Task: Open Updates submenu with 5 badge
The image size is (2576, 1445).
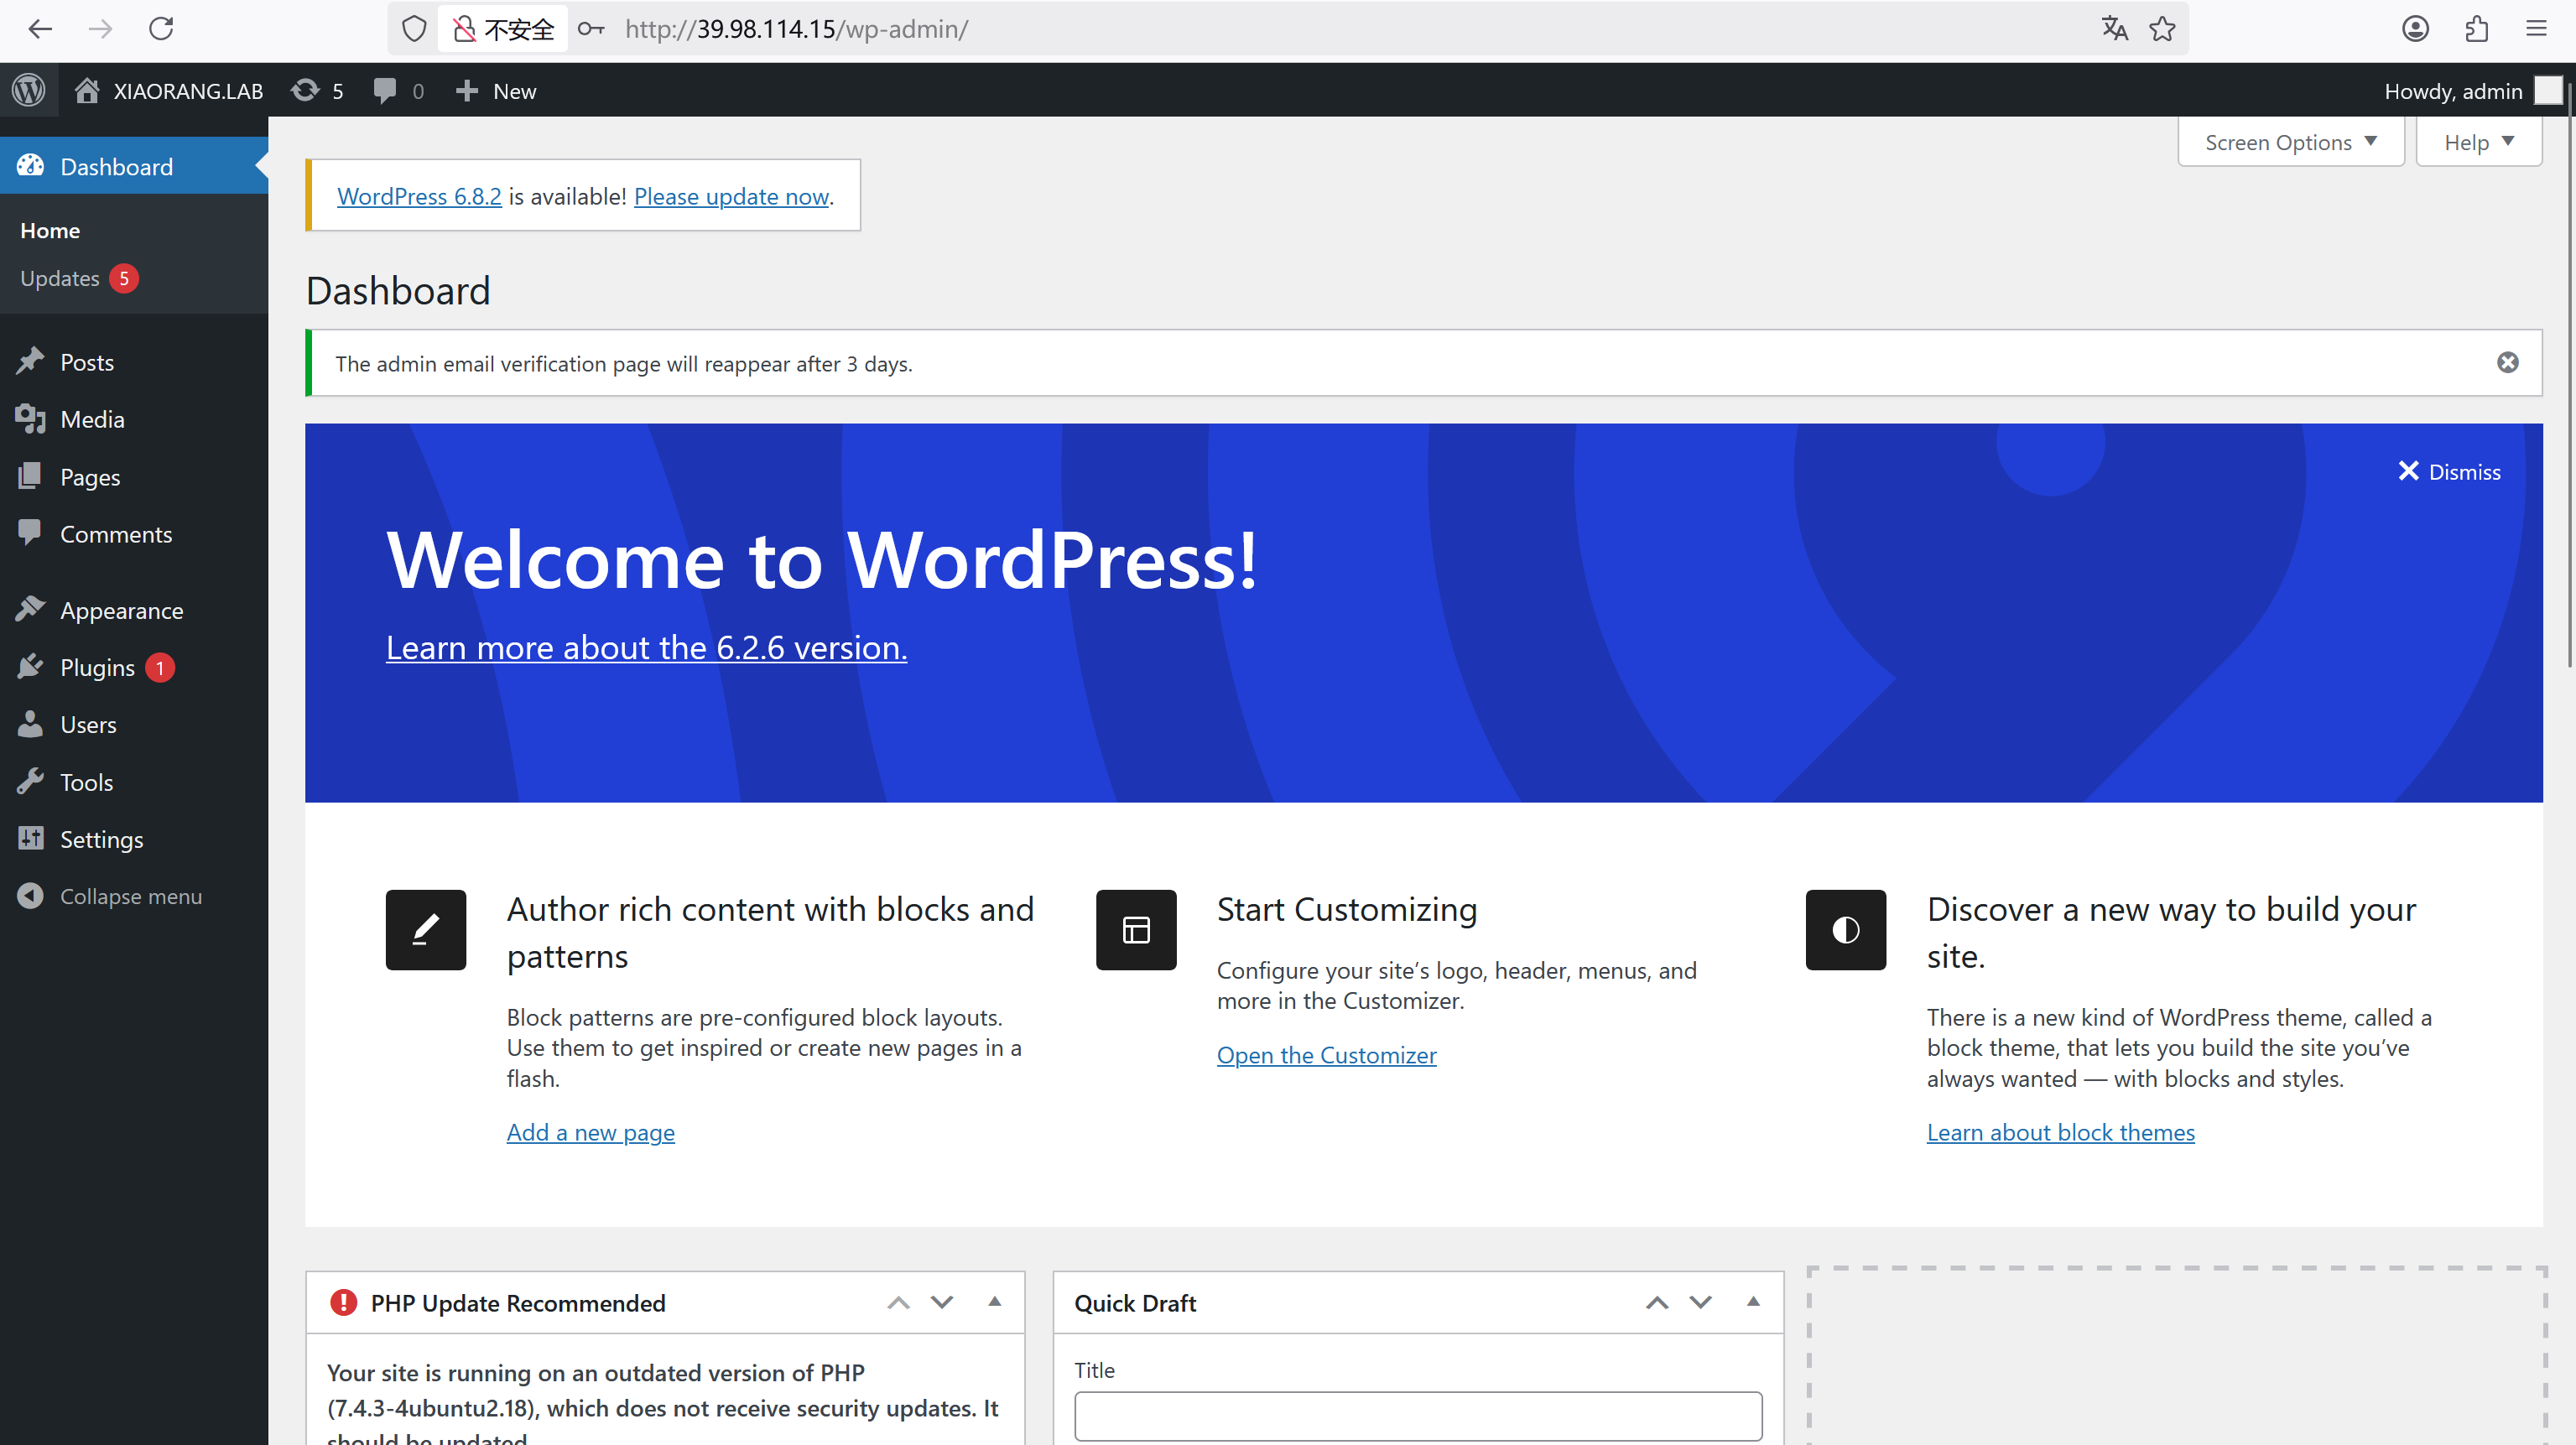Action: click(x=79, y=278)
